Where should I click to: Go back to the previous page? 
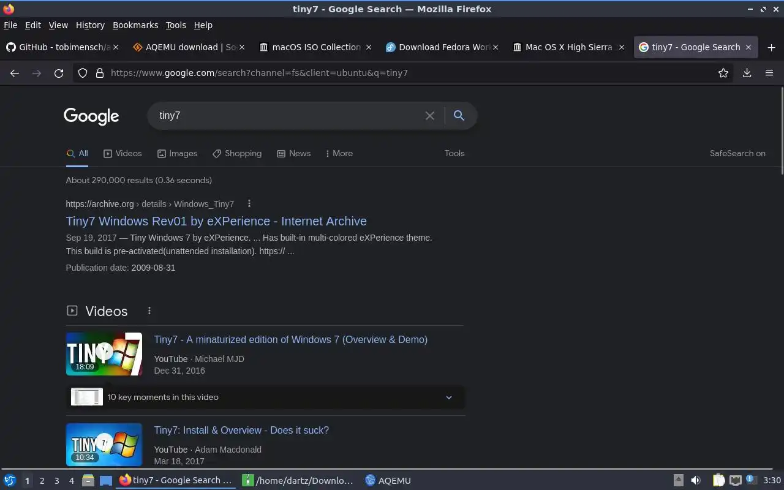point(15,73)
